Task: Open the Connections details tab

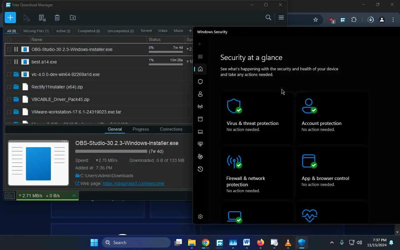Action: [171, 129]
